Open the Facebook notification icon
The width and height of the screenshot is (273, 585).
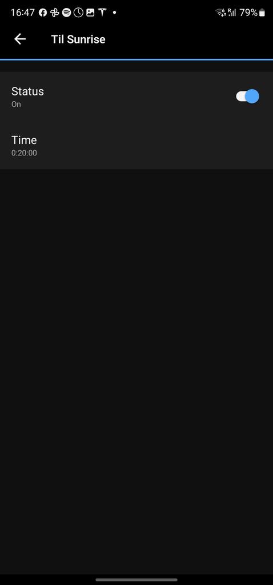43,13
